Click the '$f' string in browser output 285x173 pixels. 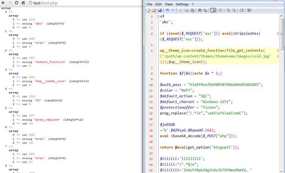[38, 100]
